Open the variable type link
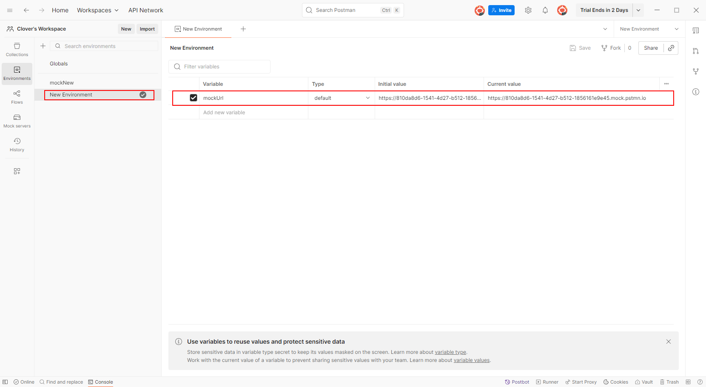The image size is (706, 387). pyautogui.click(x=450, y=352)
